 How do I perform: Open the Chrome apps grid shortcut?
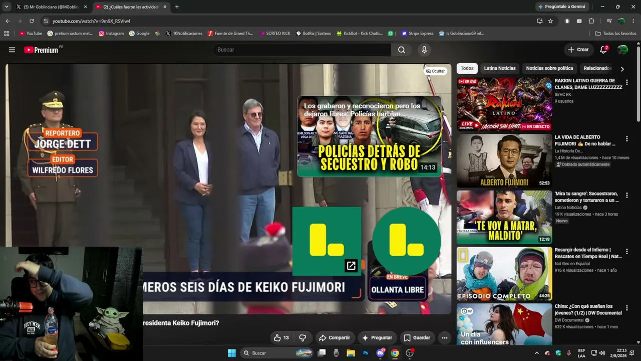(7, 34)
